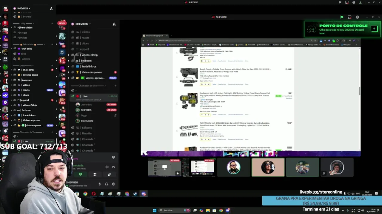This screenshot has height=214, width=382.
Task: Click the download icon in the outer Discord title bar
Action: coord(360,2)
